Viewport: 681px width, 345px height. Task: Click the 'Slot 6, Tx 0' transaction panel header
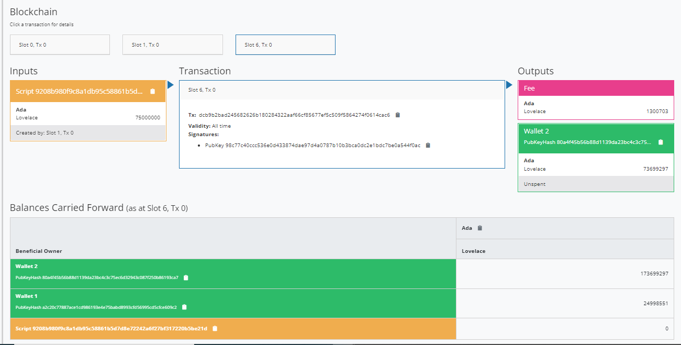pos(342,90)
